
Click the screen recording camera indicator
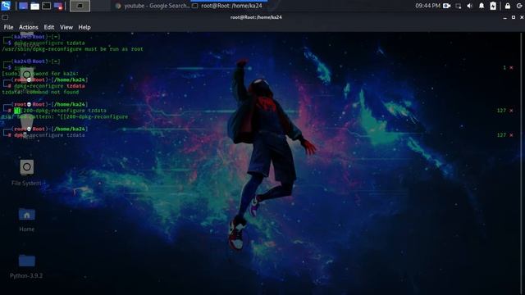click(446, 6)
